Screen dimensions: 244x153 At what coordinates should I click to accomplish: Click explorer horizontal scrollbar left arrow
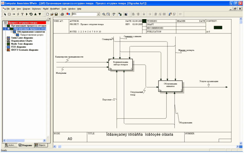tap(4, 141)
